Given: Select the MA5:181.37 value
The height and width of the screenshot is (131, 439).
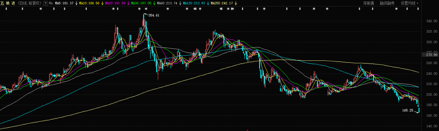Looking at the screenshot, I should point(64,3).
